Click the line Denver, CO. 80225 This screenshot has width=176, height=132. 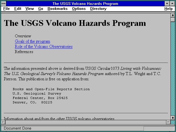(x=32, y=102)
